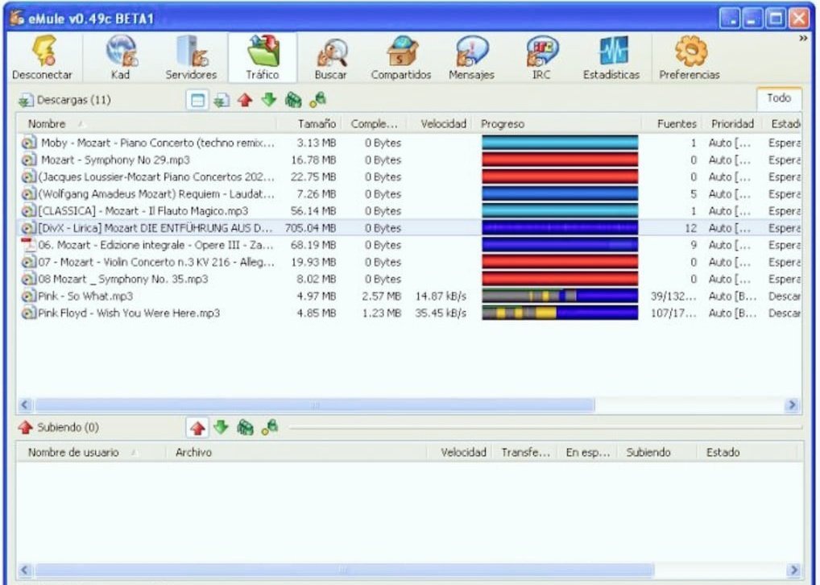Viewport: 820px width, 585px height.
Task: Select Mozart - Symphony No 29.mp3 row
Action: click(409, 160)
